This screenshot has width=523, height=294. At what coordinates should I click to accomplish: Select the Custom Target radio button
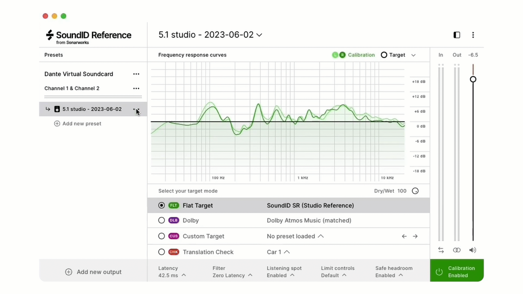(162, 236)
